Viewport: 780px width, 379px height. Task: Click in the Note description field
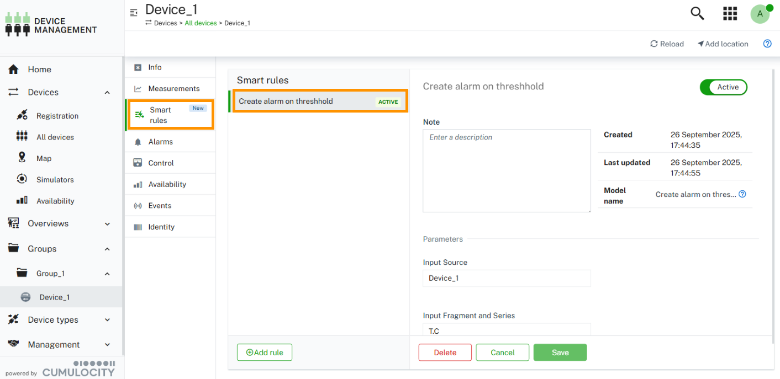point(507,171)
